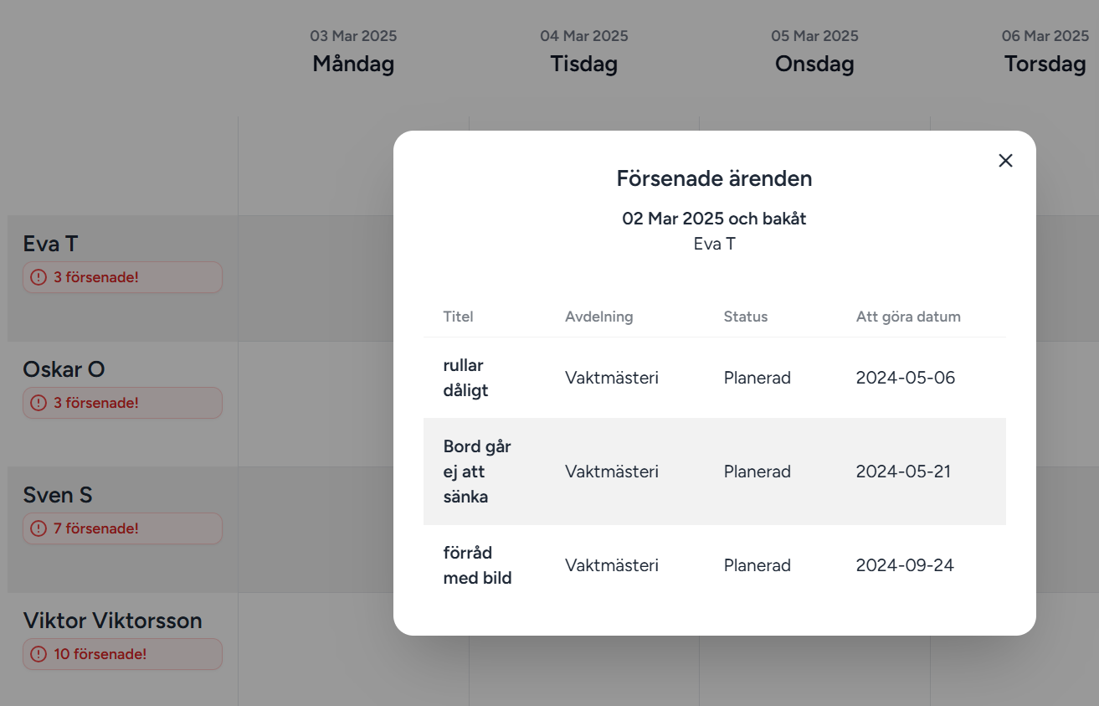This screenshot has width=1099, height=706.
Task: Click warning icon in Oskar O's overdue badge
Action: click(39, 403)
